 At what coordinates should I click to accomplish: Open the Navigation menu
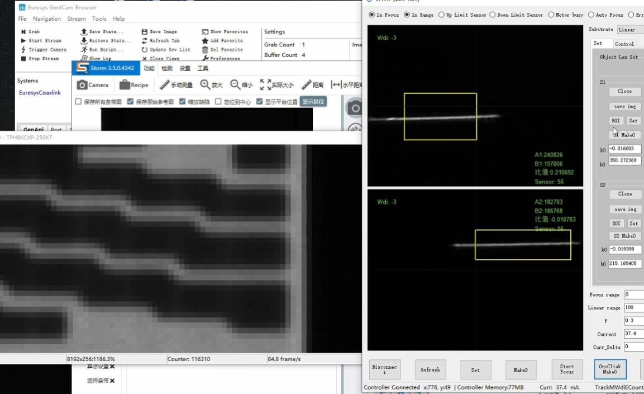pyautogui.click(x=47, y=18)
